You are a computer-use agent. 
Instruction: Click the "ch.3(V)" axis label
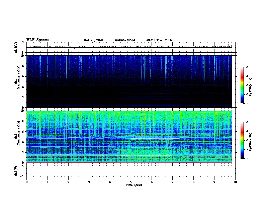(x=16, y=171)
